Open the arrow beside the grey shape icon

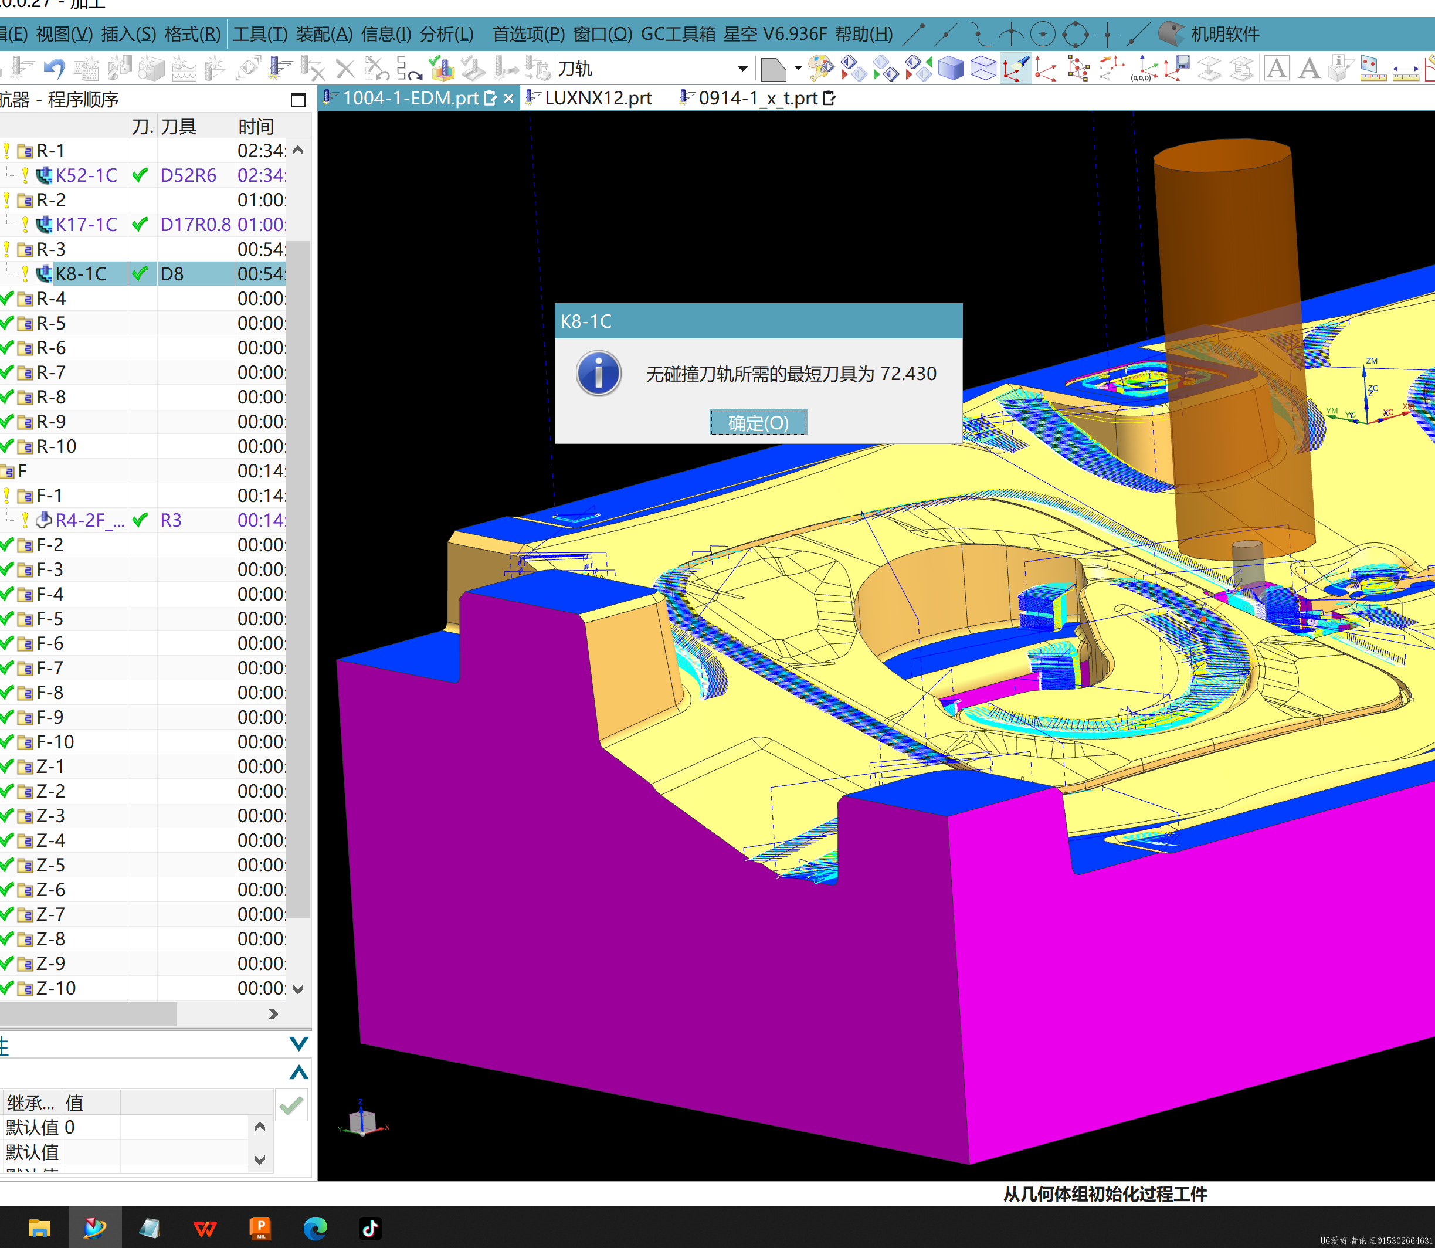[798, 68]
